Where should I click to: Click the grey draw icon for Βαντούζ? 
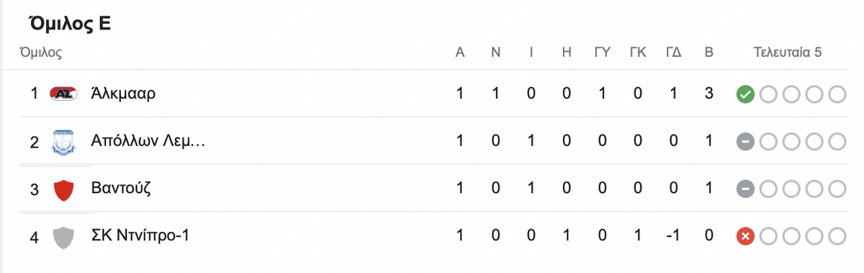click(x=745, y=189)
